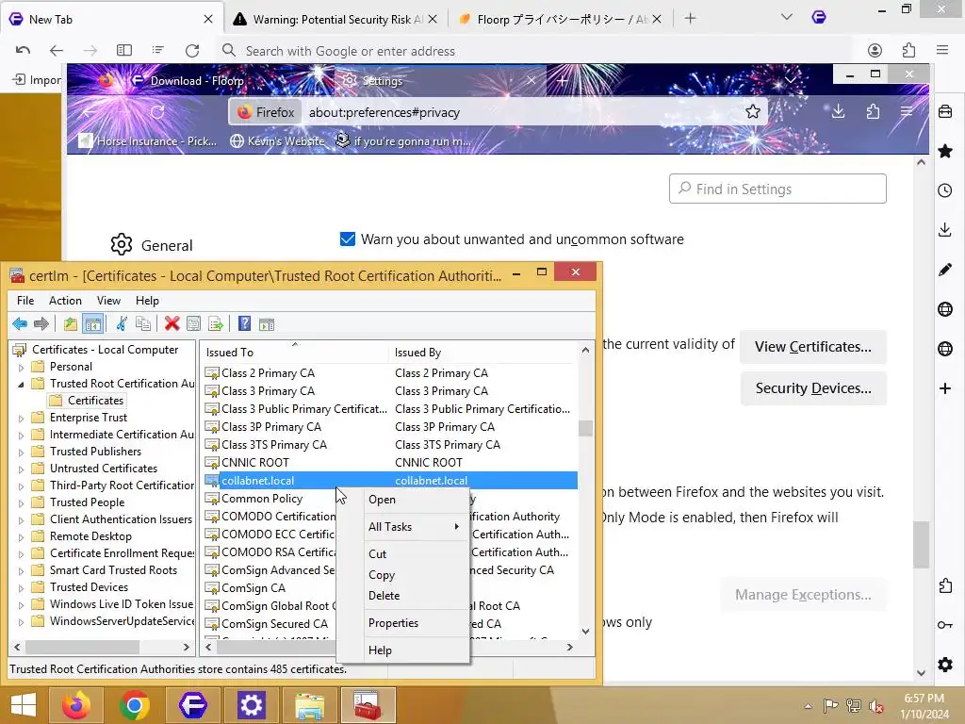Click the Action Pane icon in certlm toolbar
This screenshot has width=965, height=724.
point(267,324)
